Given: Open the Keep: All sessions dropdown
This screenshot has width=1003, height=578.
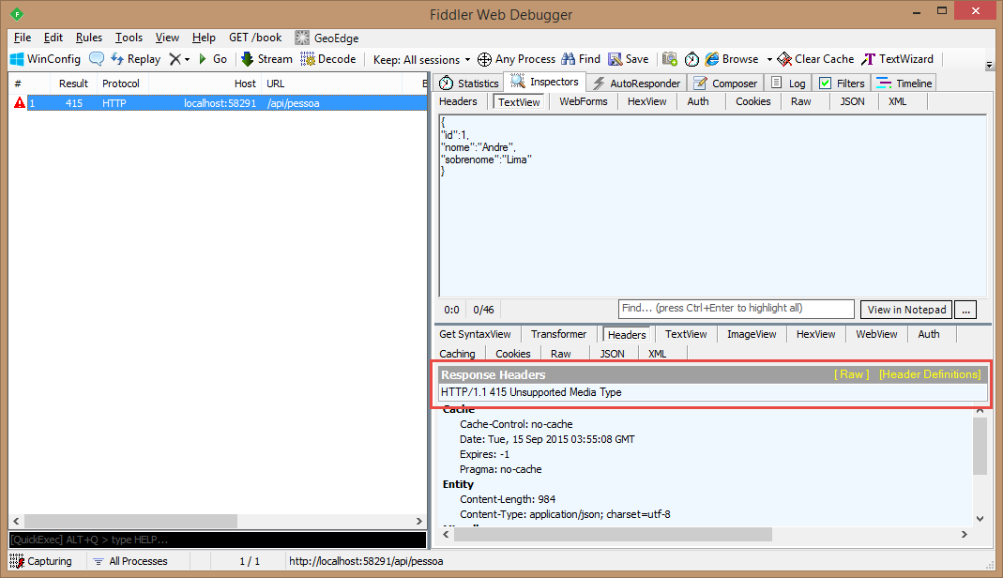Looking at the screenshot, I should coord(421,59).
